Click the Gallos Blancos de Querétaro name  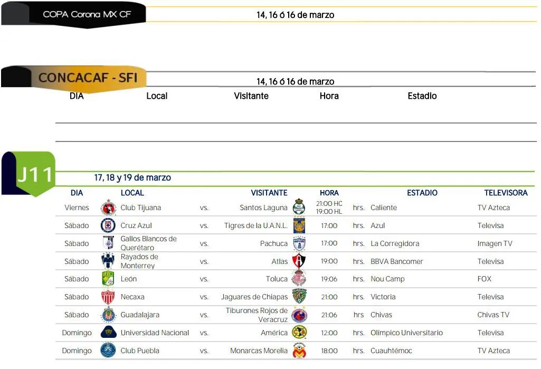[x=148, y=243]
